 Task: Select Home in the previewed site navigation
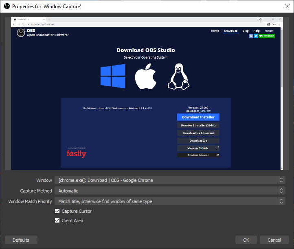[215, 31]
